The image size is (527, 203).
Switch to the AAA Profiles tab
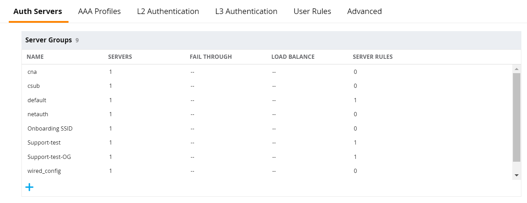pos(99,11)
